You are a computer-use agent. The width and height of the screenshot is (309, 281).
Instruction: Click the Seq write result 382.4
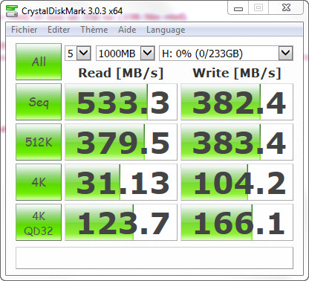(237, 102)
